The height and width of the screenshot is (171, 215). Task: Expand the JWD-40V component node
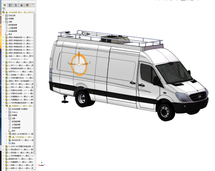(x=3, y=147)
